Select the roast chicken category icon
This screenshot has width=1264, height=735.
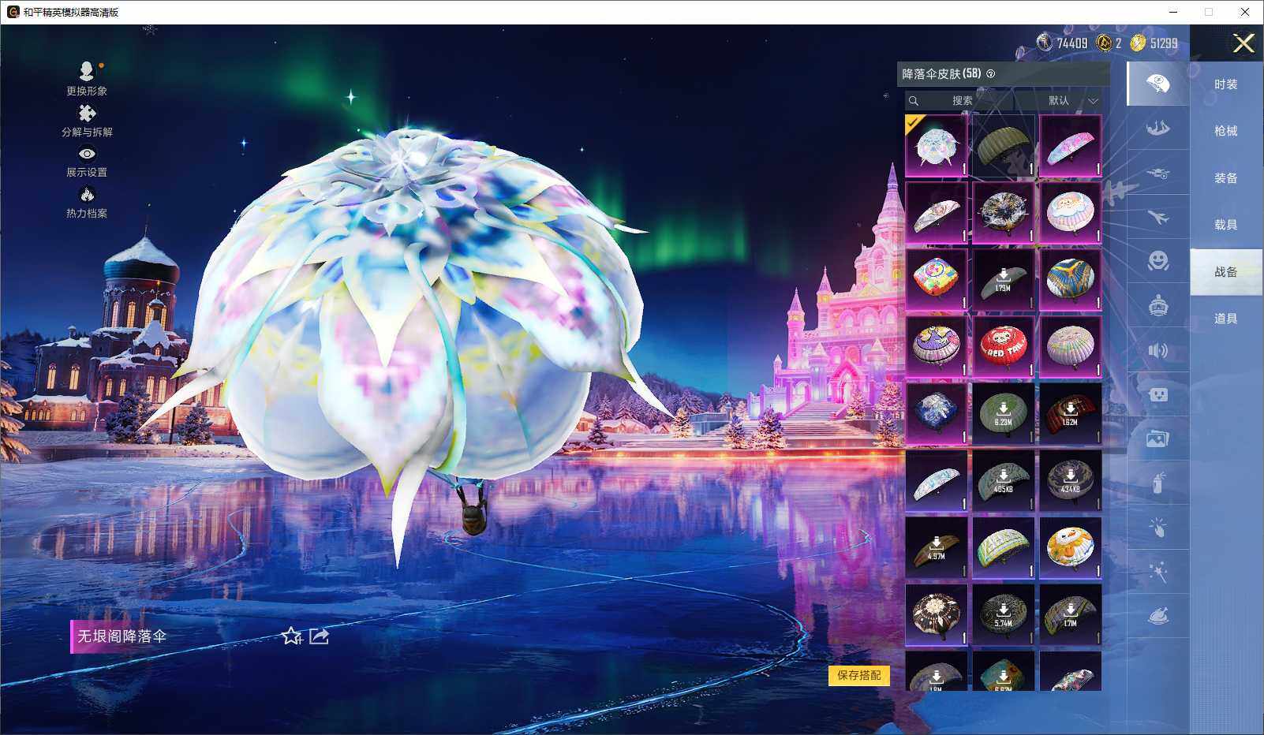pyautogui.click(x=1157, y=616)
